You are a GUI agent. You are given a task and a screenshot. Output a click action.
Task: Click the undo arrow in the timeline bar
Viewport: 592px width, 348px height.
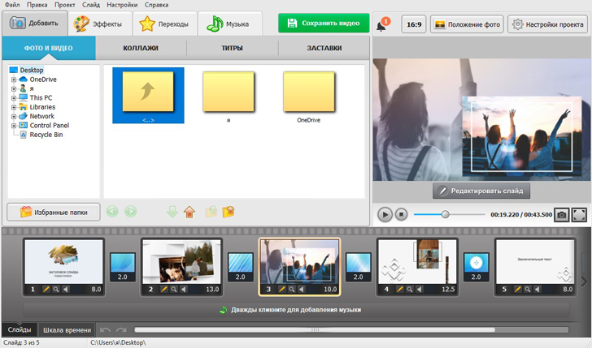(x=105, y=330)
